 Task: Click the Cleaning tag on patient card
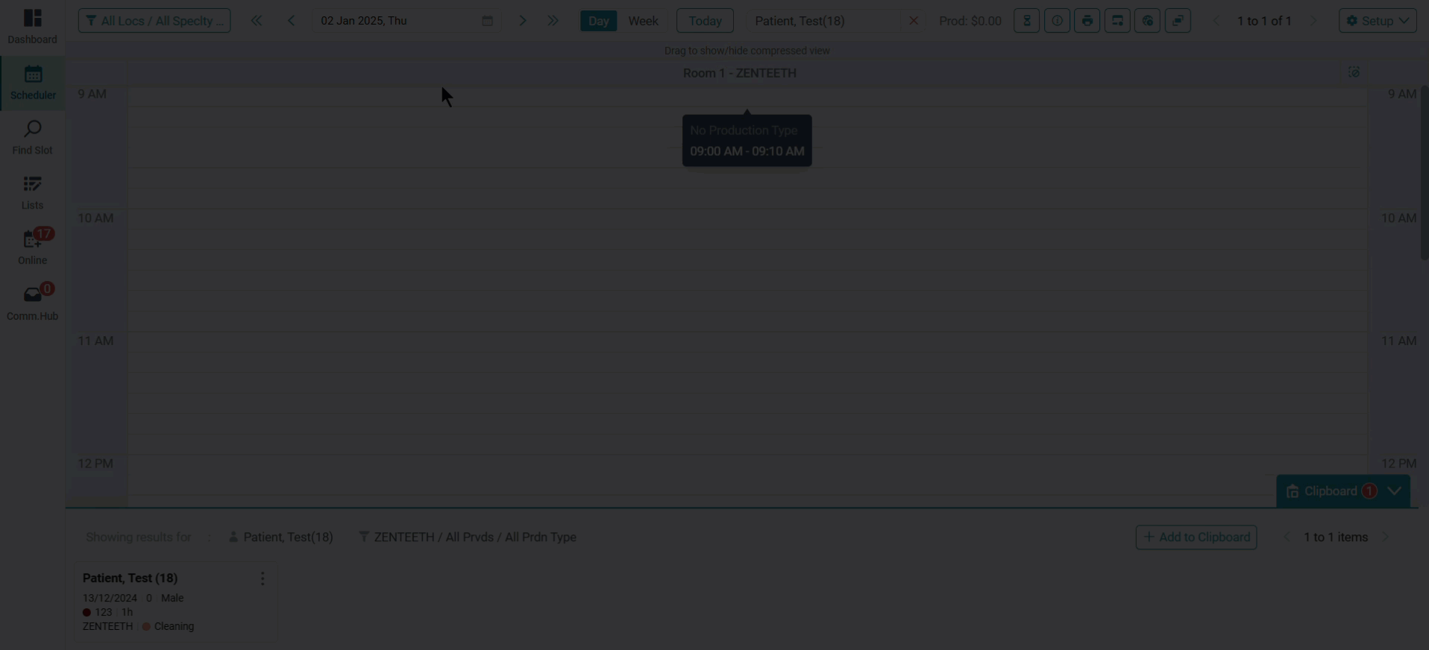169,626
